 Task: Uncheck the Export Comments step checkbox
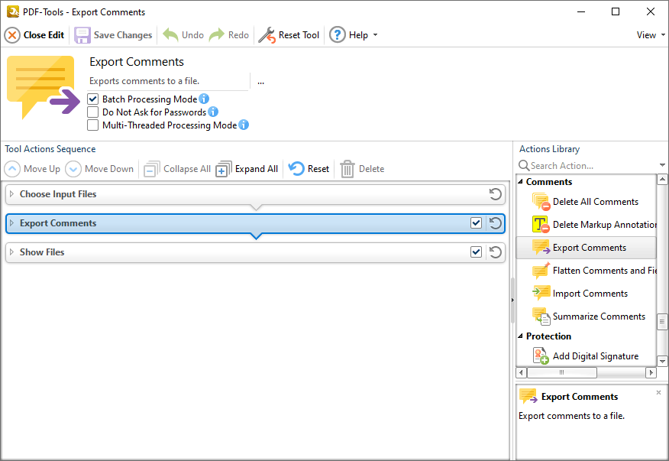[476, 223]
